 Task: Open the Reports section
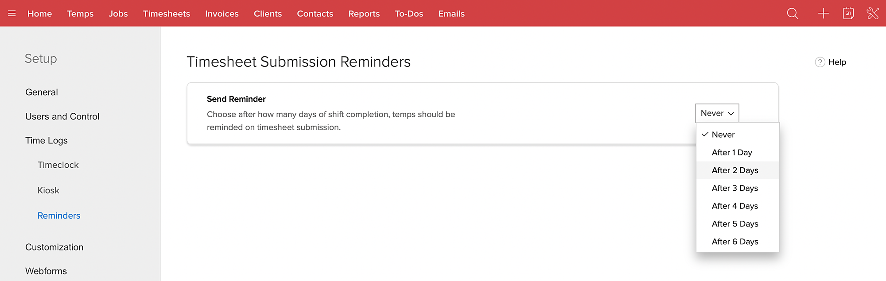364,14
